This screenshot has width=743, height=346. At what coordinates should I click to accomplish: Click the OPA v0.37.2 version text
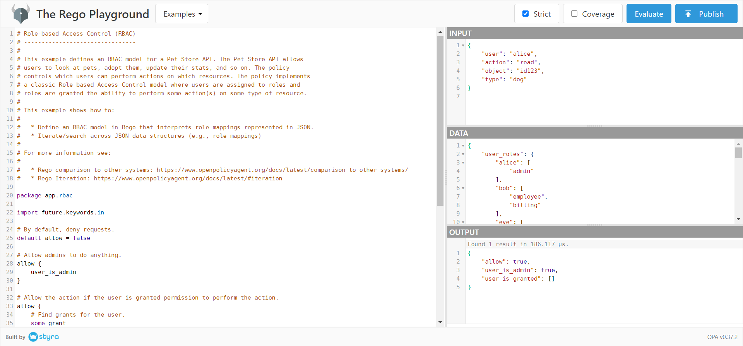pyautogui.click(x=722, y=337)
